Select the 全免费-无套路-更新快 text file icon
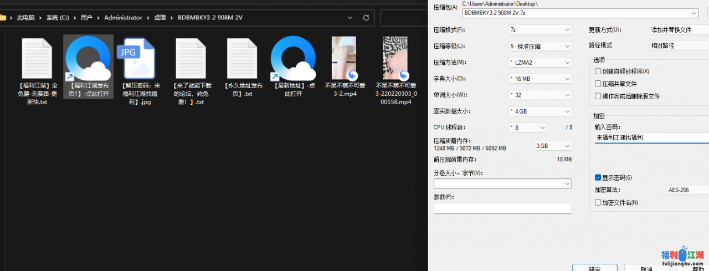The image size is (709, 271). coord(37,59)
